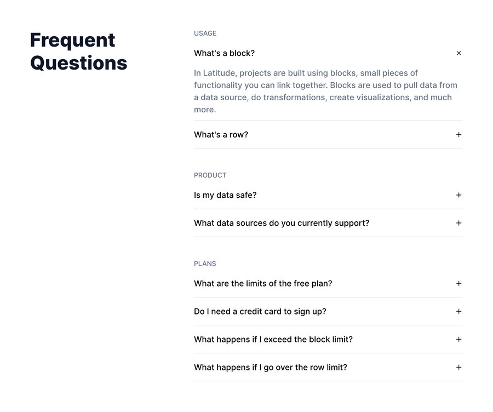The height and width of the screenshot is (412, 493).
Task: Click the "Frequent Questions" title
Action: pyautogui.click(x=78, y=51)
